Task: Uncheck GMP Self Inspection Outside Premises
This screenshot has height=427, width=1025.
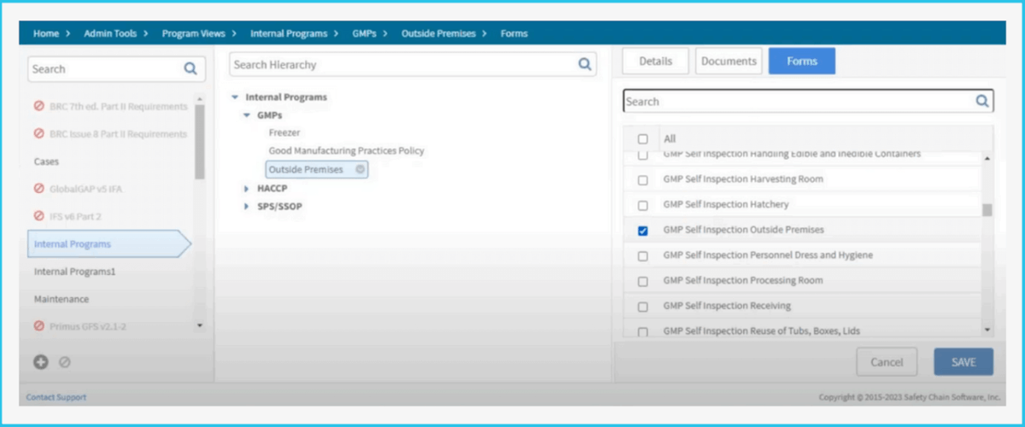Action: pyautogui.click(x=643, y=231)
